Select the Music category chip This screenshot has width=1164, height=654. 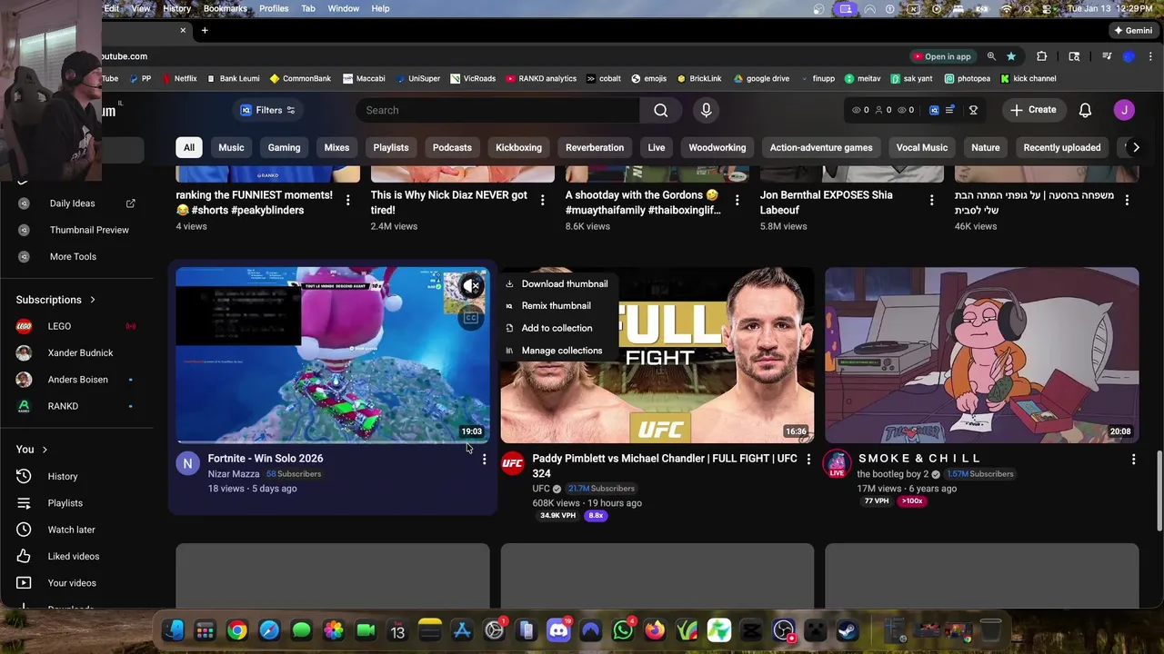click(x=231, y=147)
